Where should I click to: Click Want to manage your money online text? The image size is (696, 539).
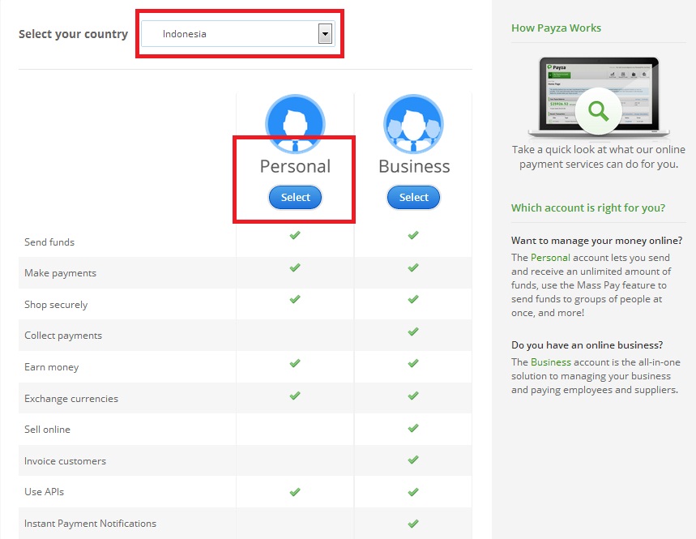(x=596, y=241)
